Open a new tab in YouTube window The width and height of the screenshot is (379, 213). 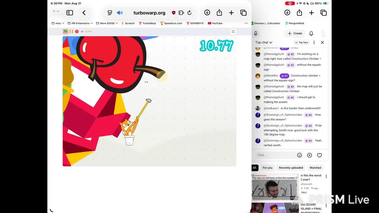pos(311,13)
